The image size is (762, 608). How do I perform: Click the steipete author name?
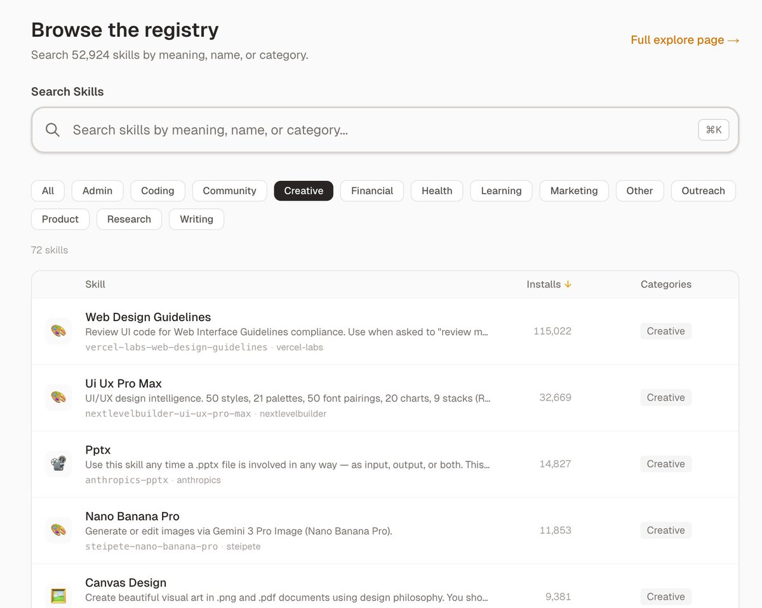click(244, 546)
